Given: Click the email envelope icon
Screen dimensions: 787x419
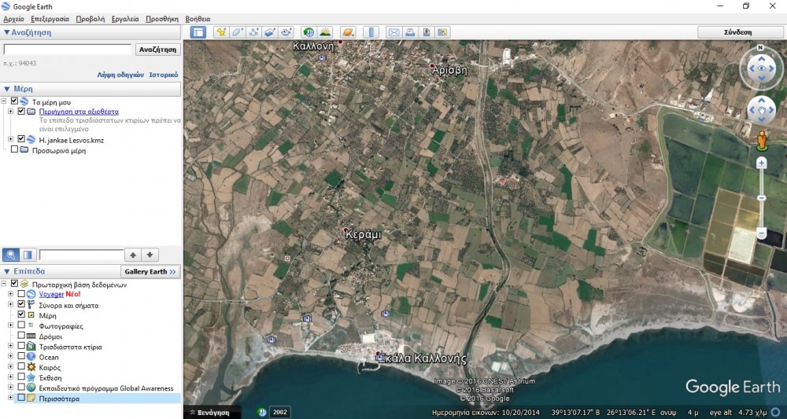Looking at the screenshot, I should coord(393,32).
